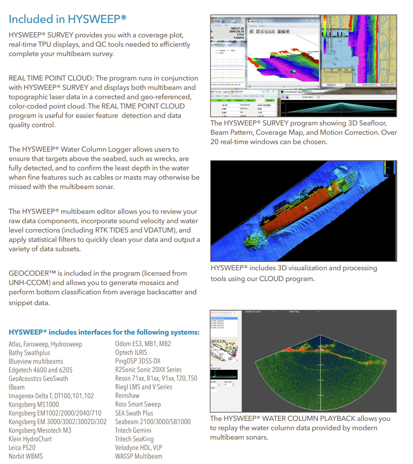
Task: Click the Velodyne HDL, VLP entry
Action: click(139, 447)
